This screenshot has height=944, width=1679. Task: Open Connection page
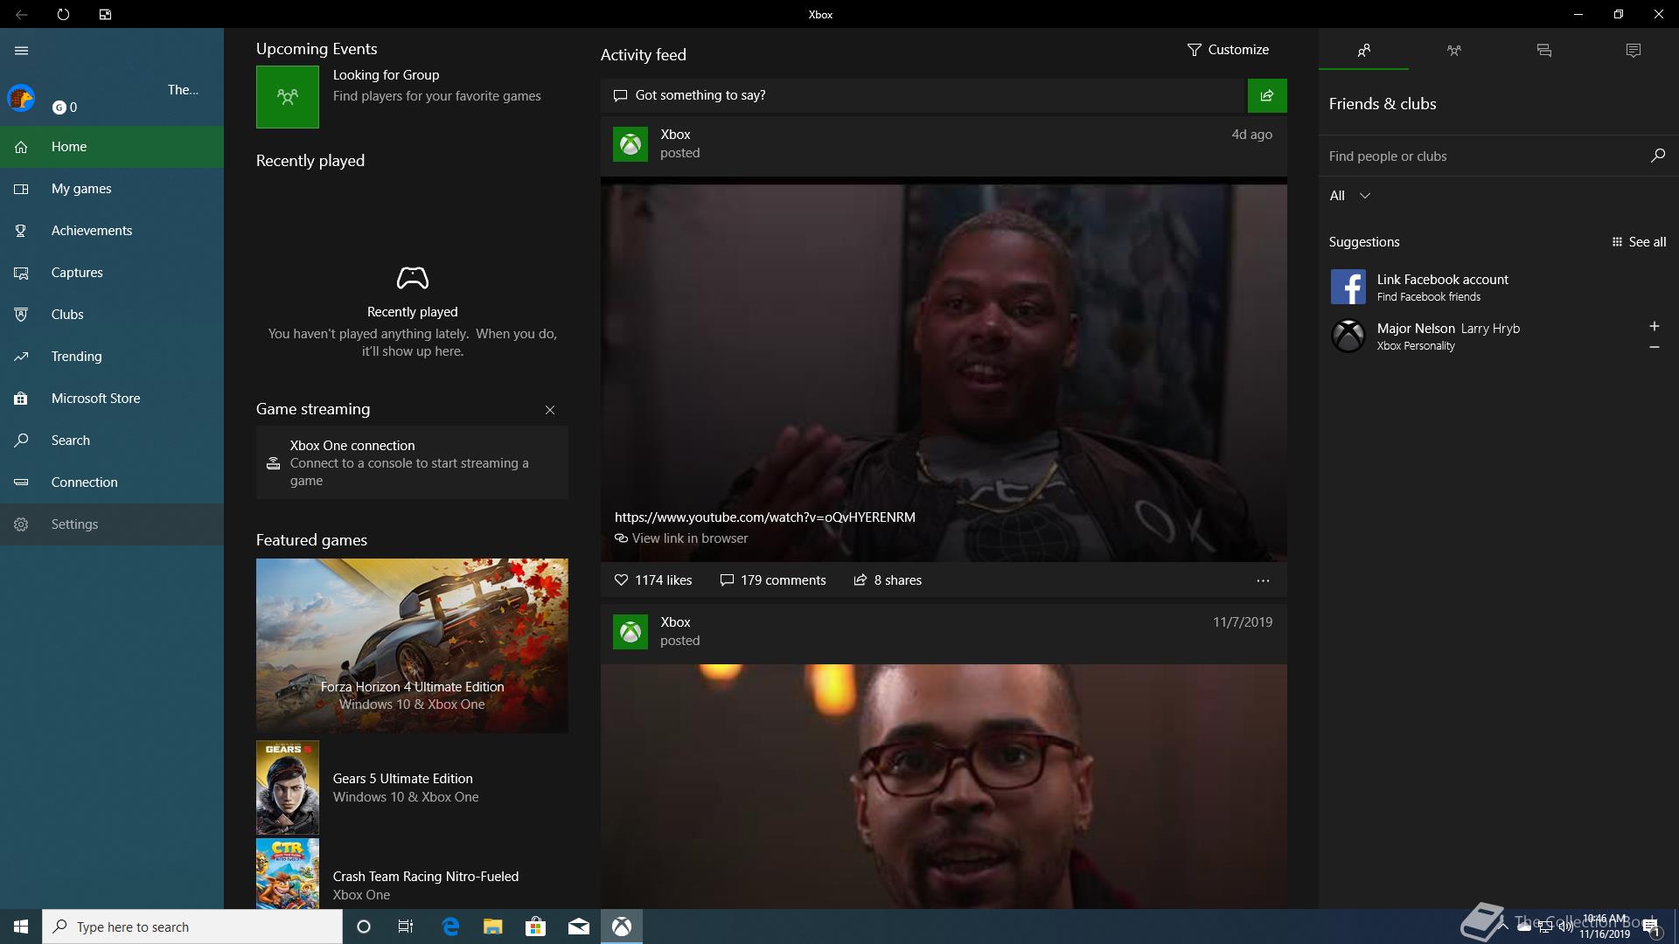(x=112, y=482)
